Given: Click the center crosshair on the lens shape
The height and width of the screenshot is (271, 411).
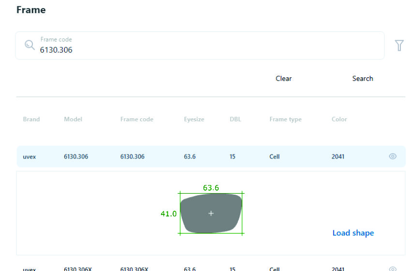Looking at the screenshot, I should (x=211, y=214).
